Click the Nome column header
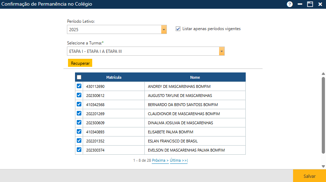The height and width of the screenshot is (182, 326). (x=195, y=77)
